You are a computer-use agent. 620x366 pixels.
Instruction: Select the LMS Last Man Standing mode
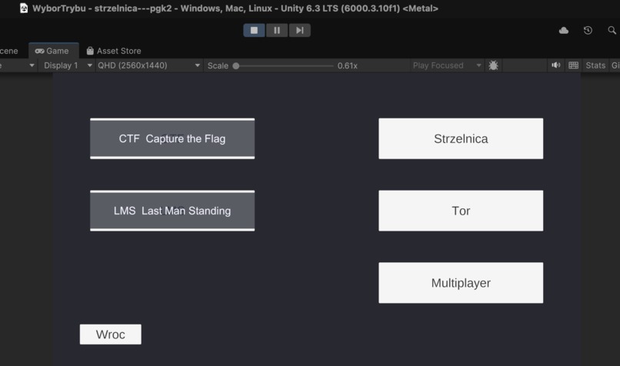pos(172,211)
